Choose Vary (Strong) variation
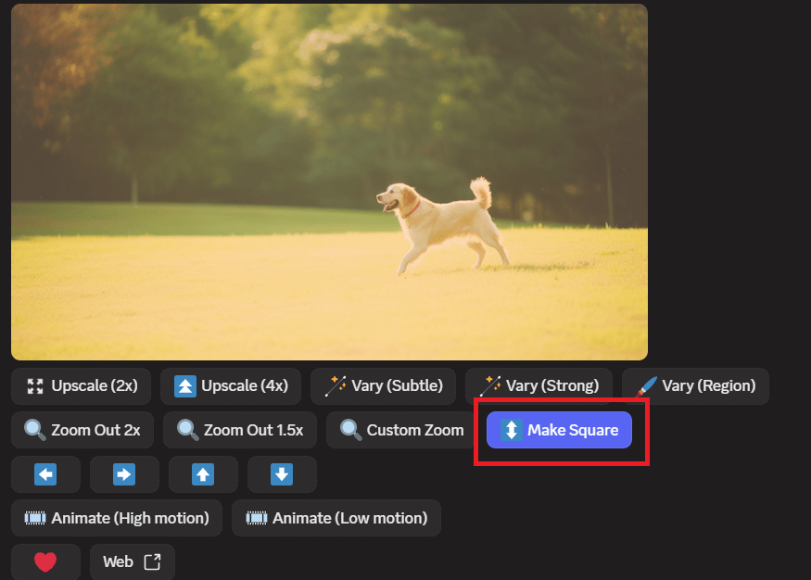The height and width of the screenshot is (580, 811). coord(539,385)
